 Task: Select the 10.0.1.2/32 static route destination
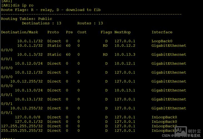(x=30, y=46)
